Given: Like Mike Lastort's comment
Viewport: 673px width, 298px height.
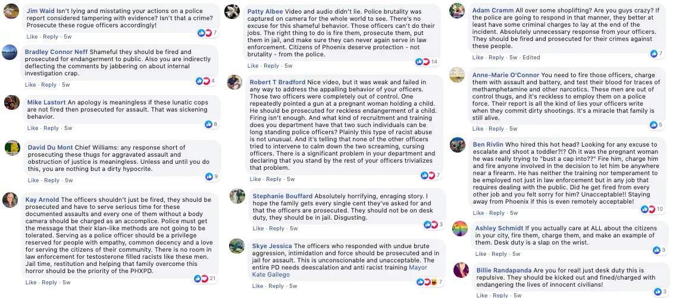Looking at the screenshot, I should click(x=33, y=128).
